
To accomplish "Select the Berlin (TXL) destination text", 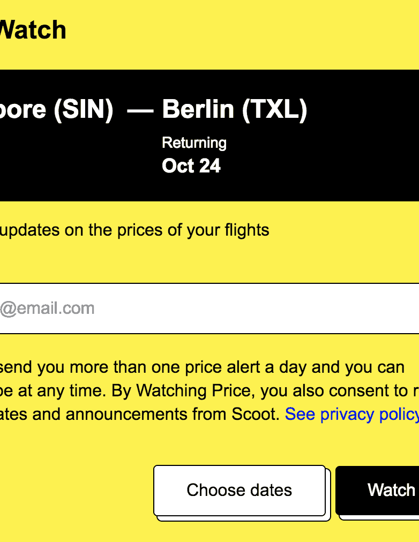I will coord(234,109).
